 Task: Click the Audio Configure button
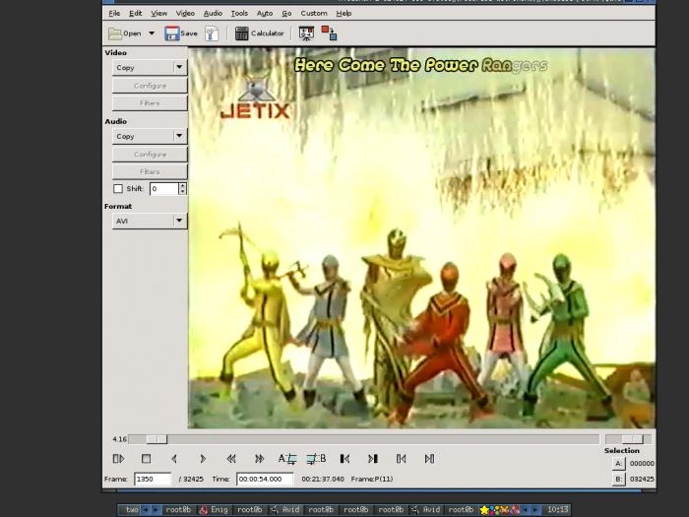tap(150, 155)
